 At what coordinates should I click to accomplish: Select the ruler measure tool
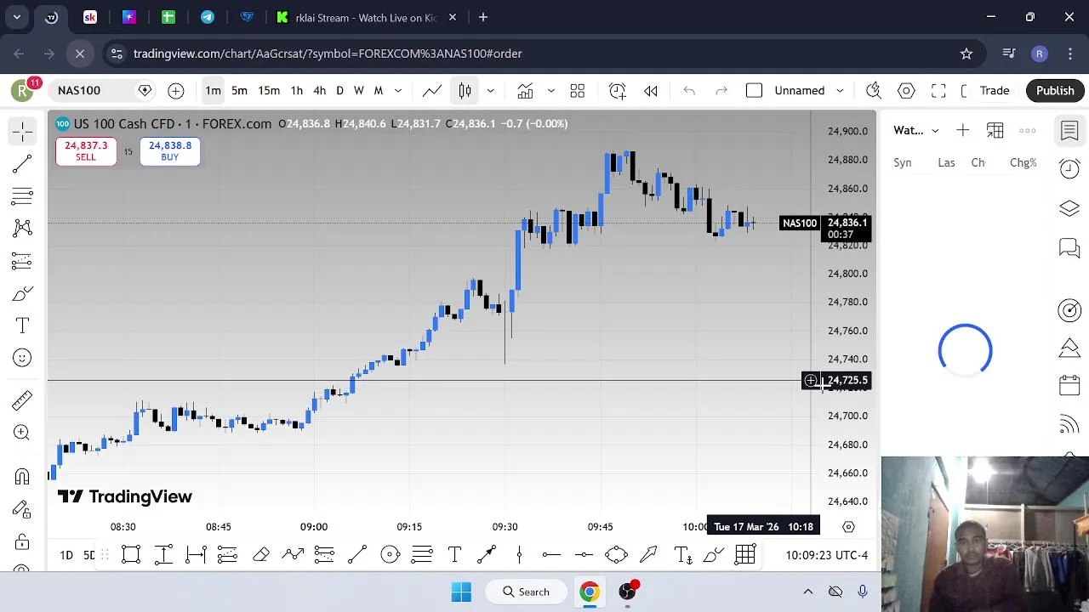coord(23,399)
